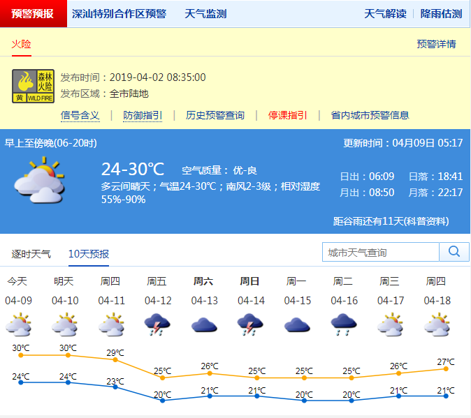The image size is (471, 418).
Task: Click the 04-16 rain weather icon
Action: 344,324
